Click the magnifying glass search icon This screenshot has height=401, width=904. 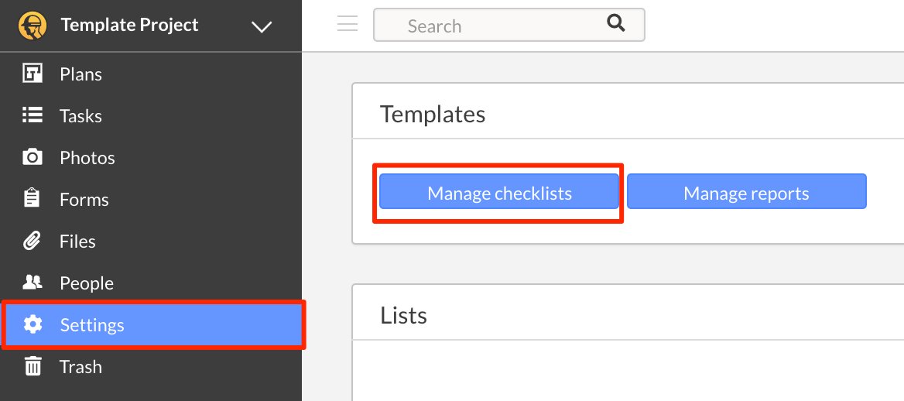[x=616, y=24]
